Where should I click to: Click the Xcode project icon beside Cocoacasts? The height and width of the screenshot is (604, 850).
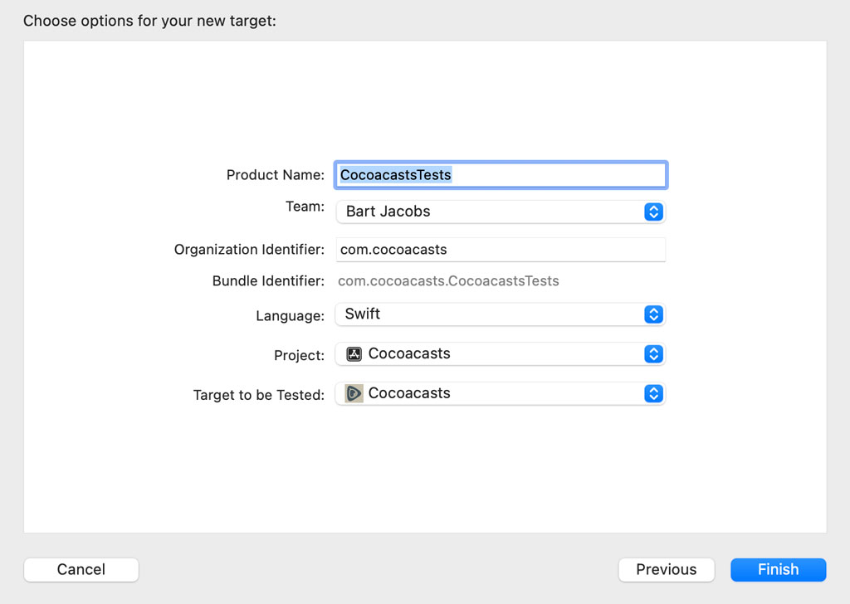pyautogui.click(x=354, y=353)
